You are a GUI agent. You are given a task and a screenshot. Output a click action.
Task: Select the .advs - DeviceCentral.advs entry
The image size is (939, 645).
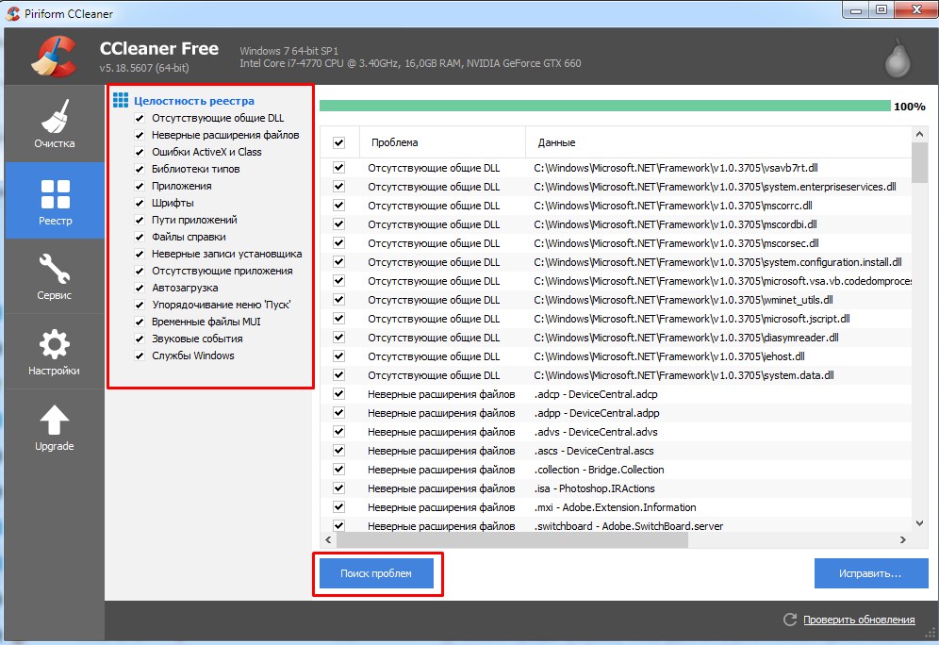tap(596, 432)
